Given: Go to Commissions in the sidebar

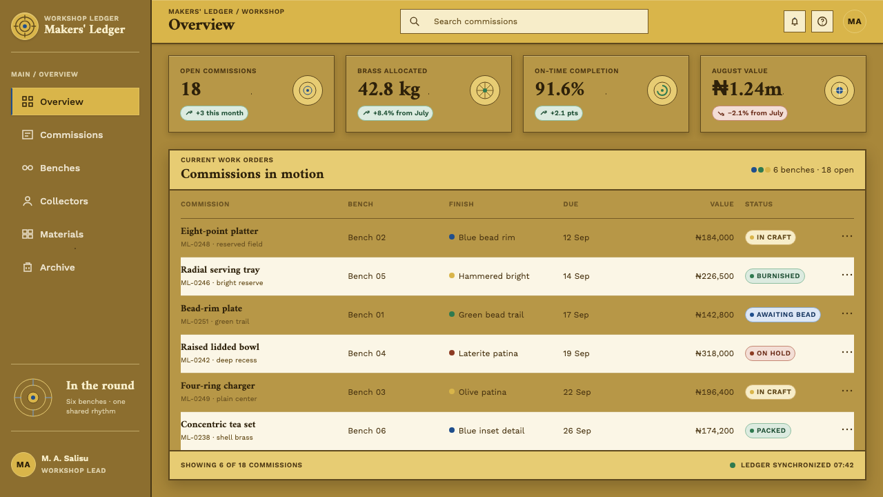Looking at the screenshot, I should [75, 135].
